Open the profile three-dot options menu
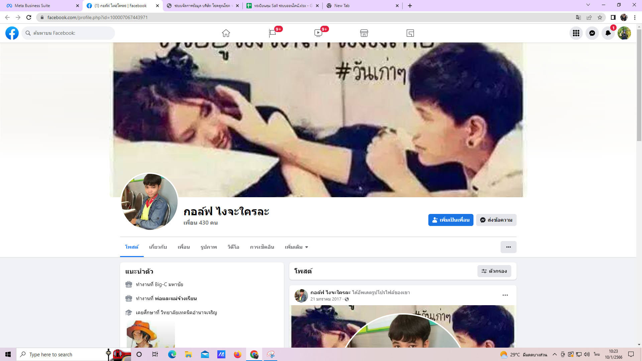 point(508,247)
